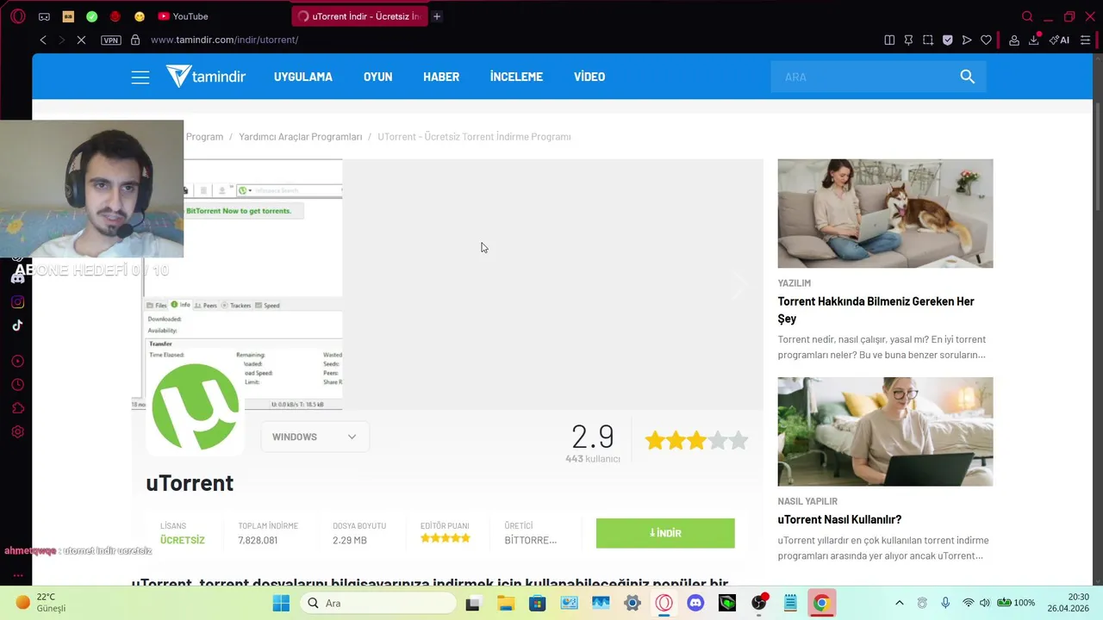
Task: Open the downloads panel icon
Action: coord(1034,40)
